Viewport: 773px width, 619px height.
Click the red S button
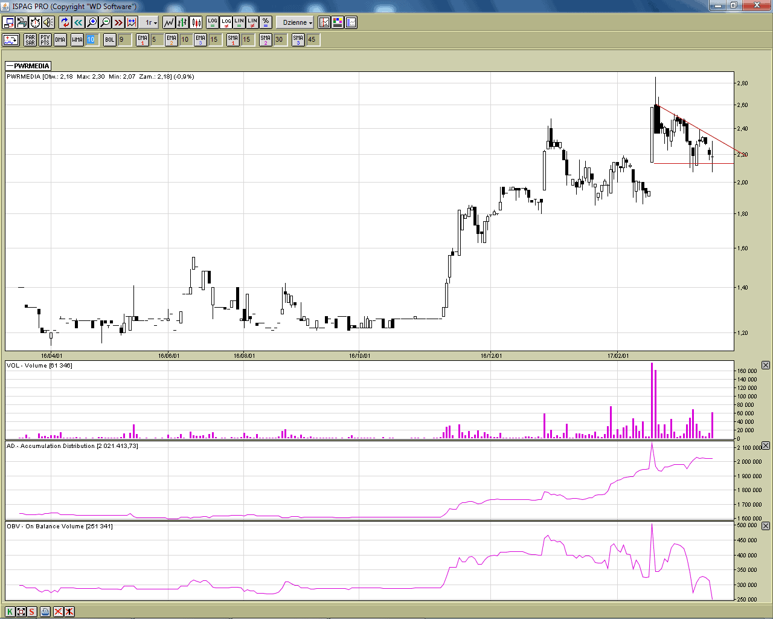32,612
